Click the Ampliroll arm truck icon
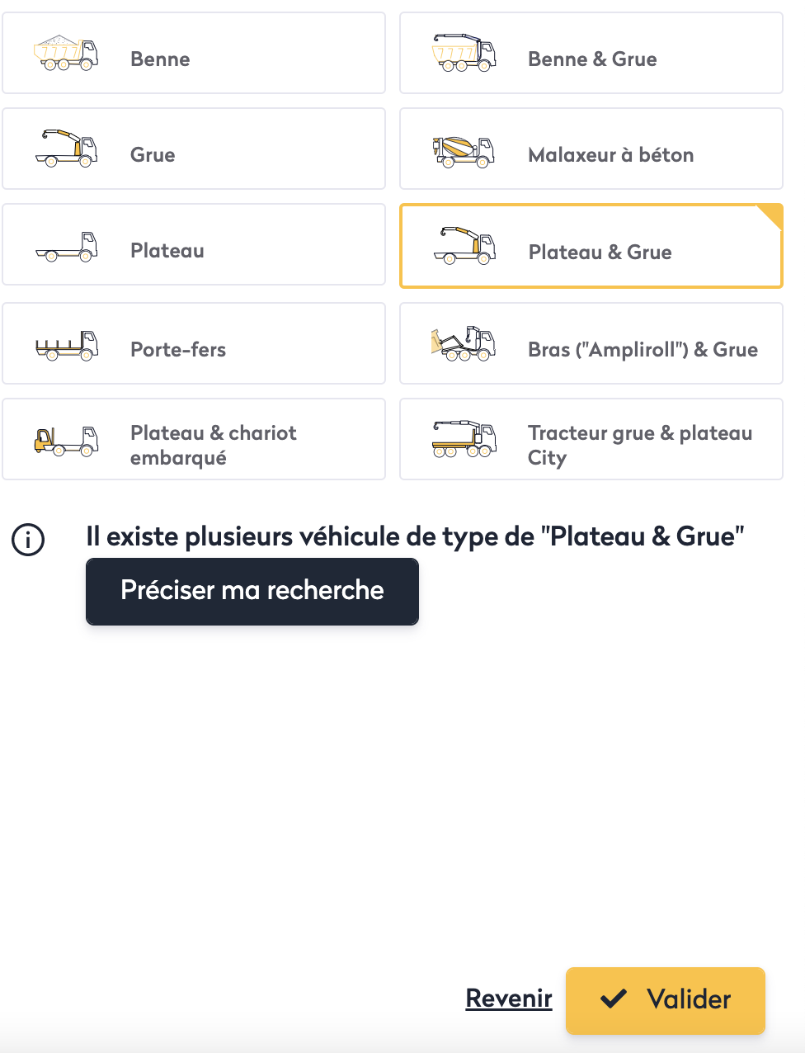 [x=464, y=344]
